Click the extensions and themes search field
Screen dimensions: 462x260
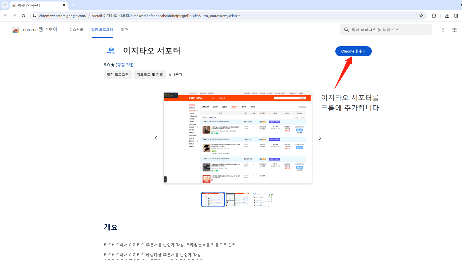(386, 29)
